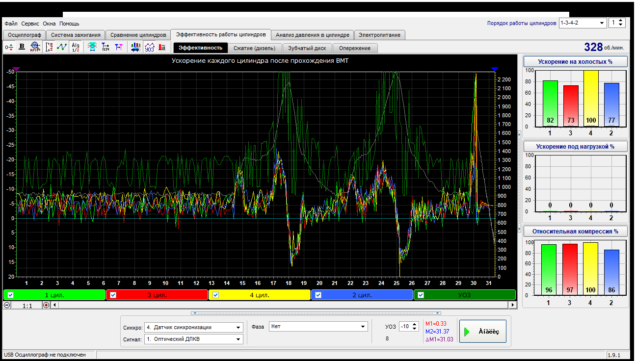Click the car with colored bars icon
The width and height of the screenshot is (636, 361).
coord(135,47)
